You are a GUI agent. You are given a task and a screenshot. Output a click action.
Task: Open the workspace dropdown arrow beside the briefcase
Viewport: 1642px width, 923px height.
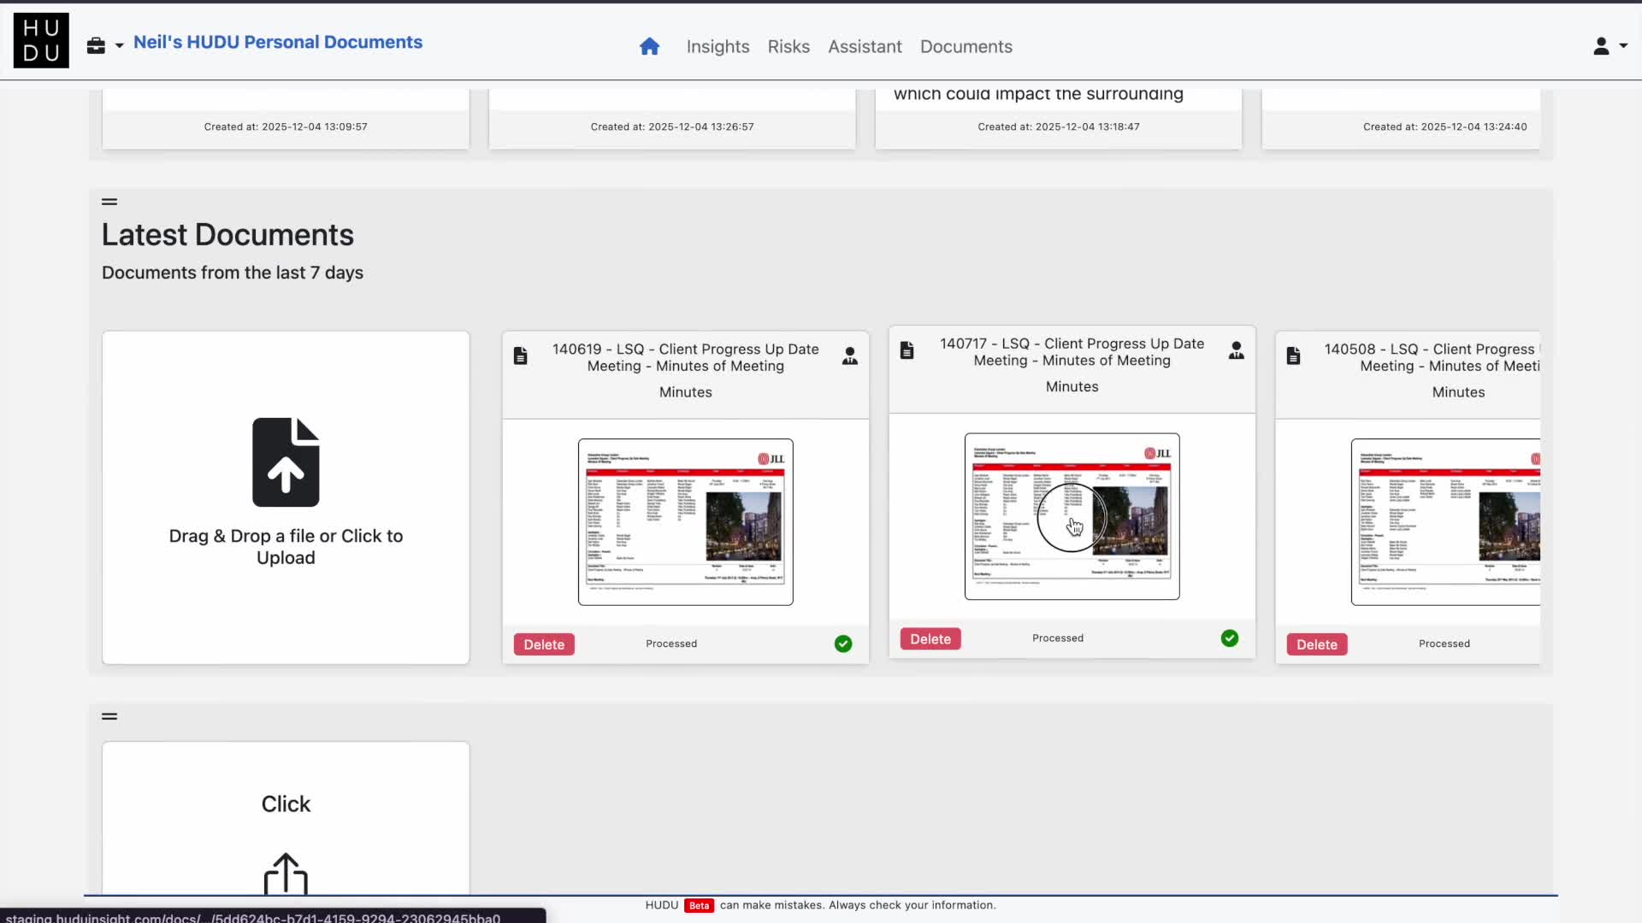pyautogui.click(x=120, y=45)
